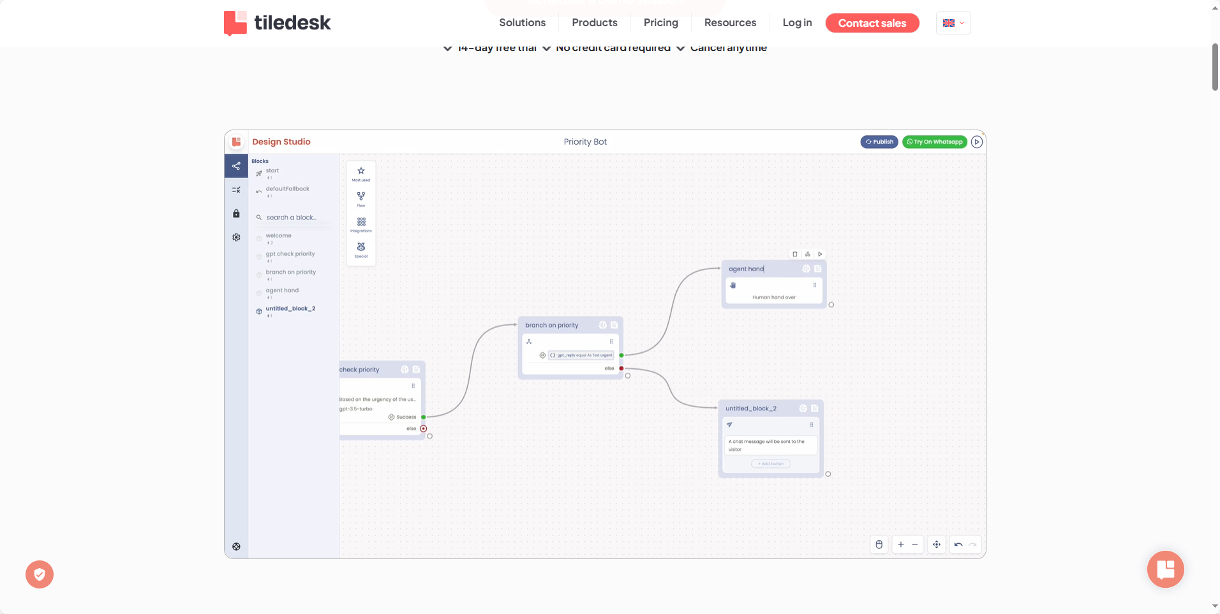Screen dimensions: 1220x614
Task: Expand the Resources menu
Action: [x=730, y=23]
